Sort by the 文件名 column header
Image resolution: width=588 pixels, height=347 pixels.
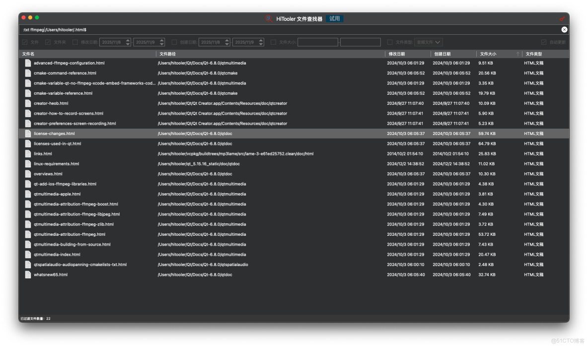(88, 54)
